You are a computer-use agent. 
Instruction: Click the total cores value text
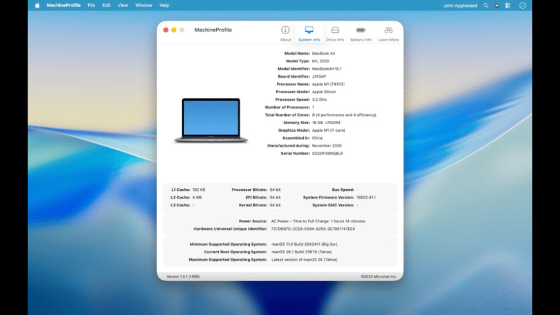click(x=344, y=115)
